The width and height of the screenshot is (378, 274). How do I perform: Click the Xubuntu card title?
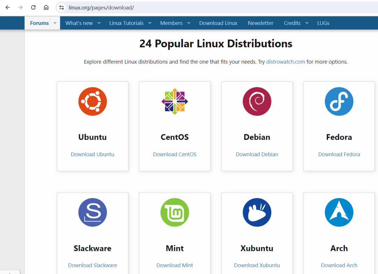click(x=257, y=248)
